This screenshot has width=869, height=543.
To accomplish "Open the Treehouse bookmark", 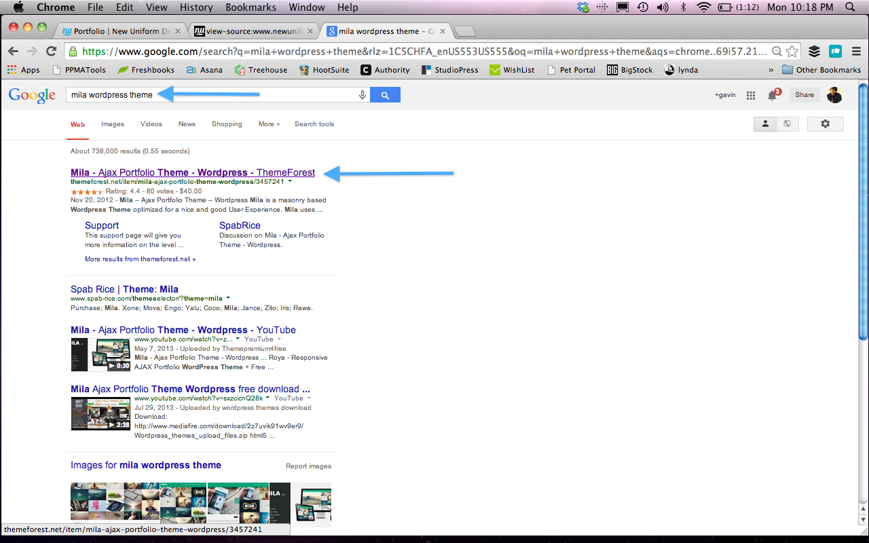I will 262,70.
